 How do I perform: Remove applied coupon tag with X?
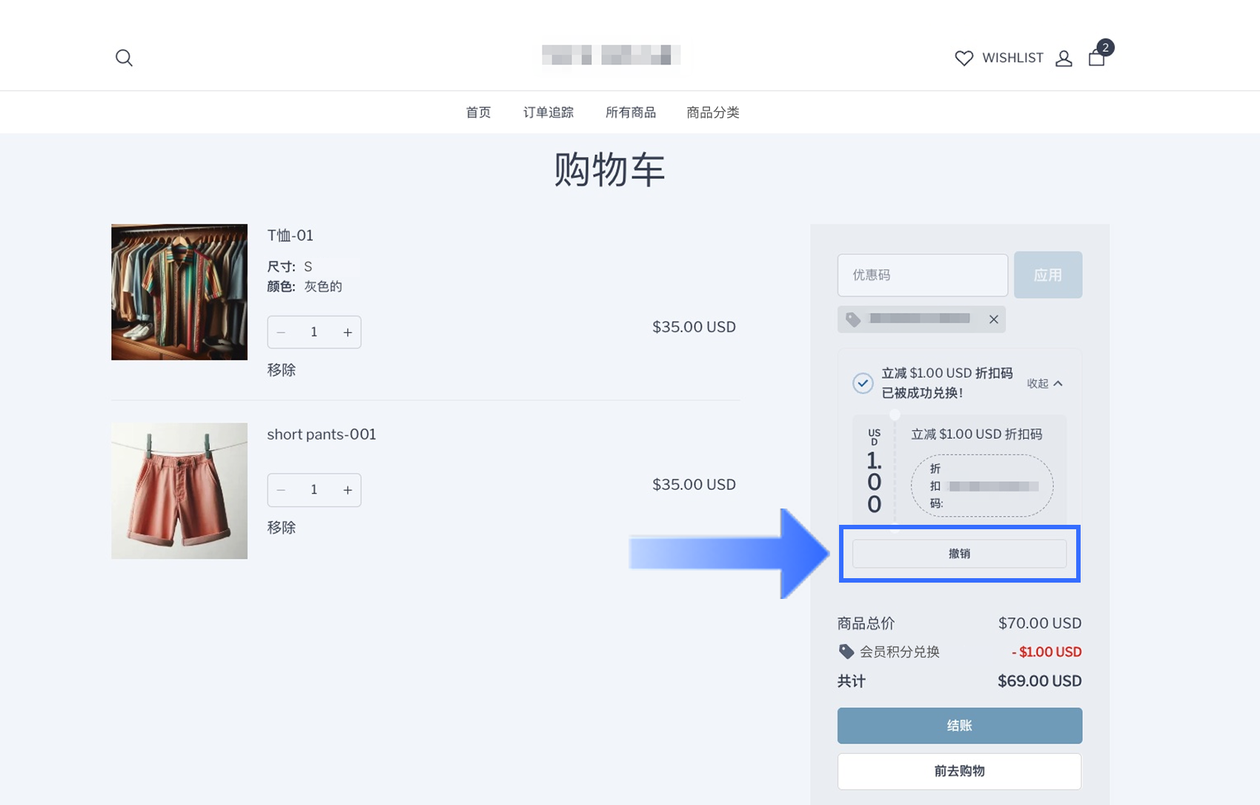pyautogui.click(x=994, y=319)
